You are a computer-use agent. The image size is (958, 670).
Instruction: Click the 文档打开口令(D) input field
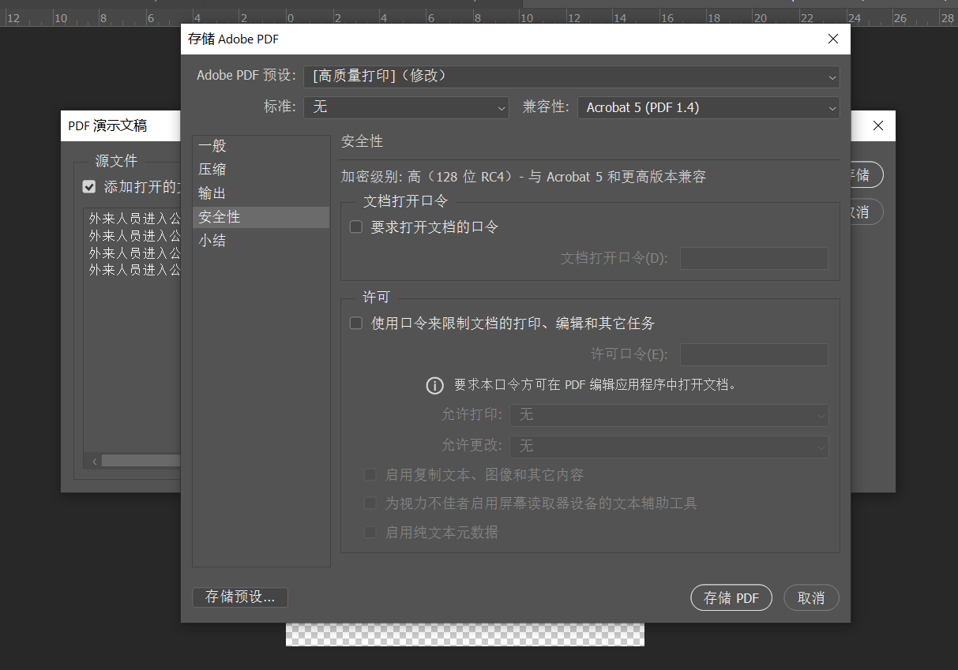click(754, 259)
